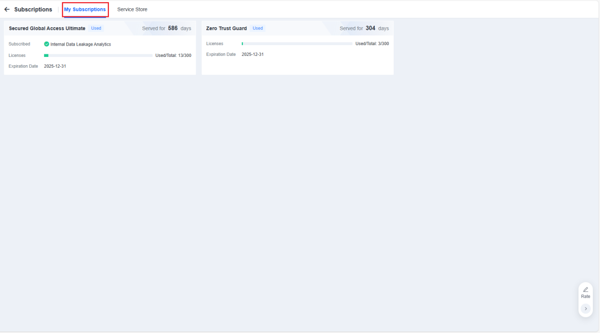Click the green check icon beside Internal Data Leakage
The width and height of the screenshot is (600, 333).
click(x=46, y=44)
